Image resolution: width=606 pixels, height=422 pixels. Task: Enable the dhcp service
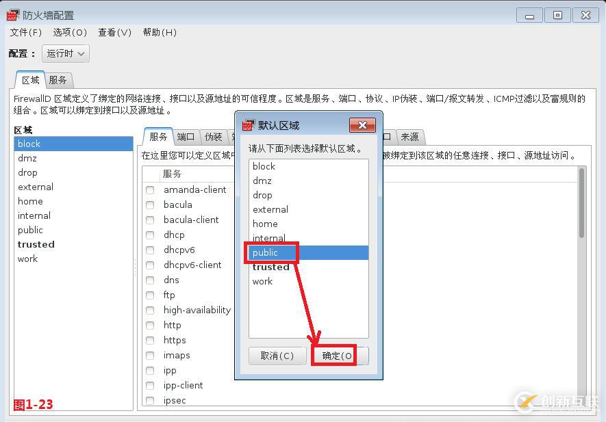150,235
